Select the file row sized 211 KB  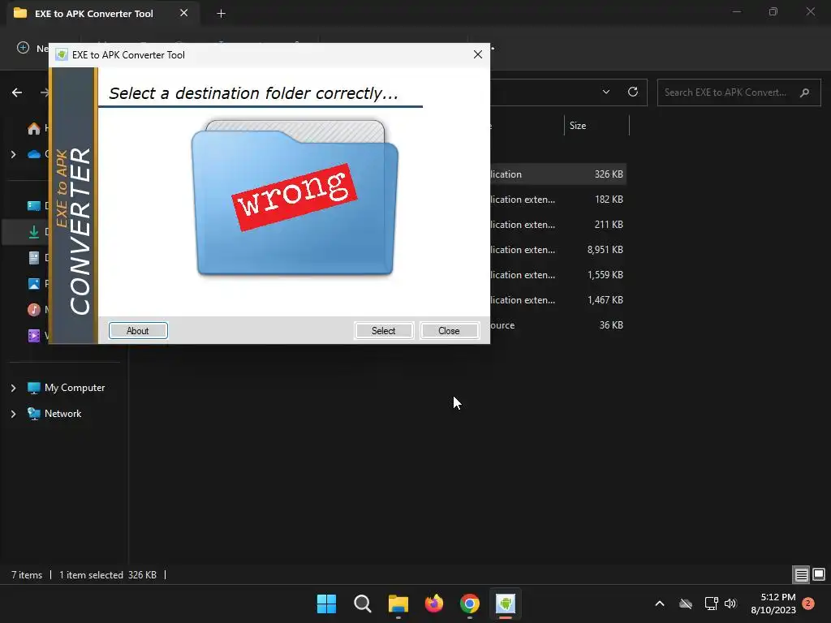(558, 225)
